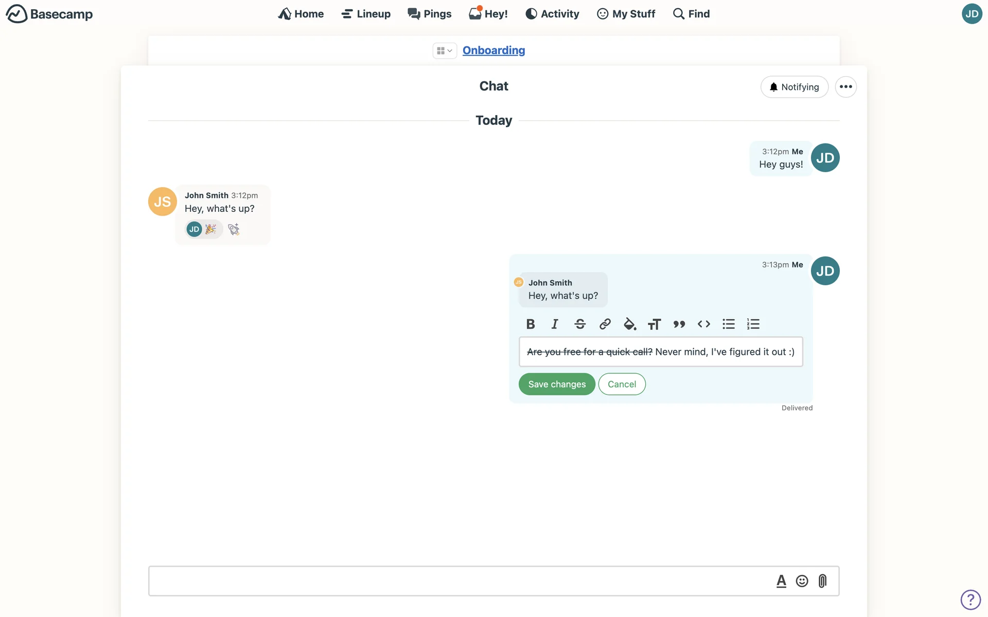Add a new boost reaction
The image size is (988, 617).
click(x=234, y=229)
